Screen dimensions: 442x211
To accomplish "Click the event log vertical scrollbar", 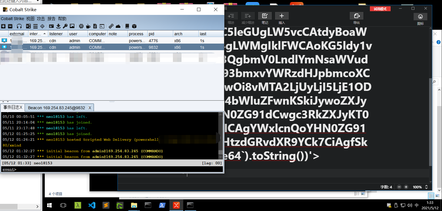I will pos(220,136).
